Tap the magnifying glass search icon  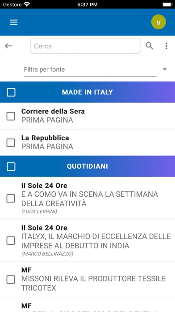(149, 46)
